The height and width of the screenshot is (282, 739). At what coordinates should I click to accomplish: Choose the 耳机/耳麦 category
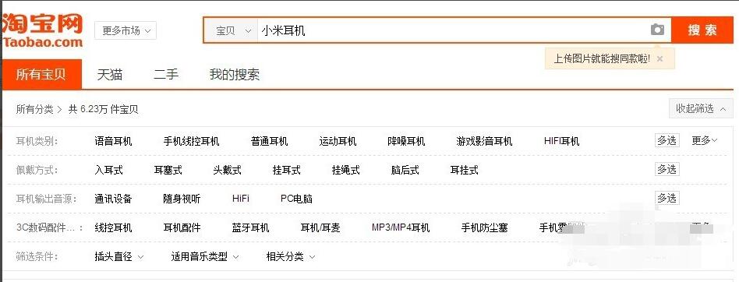(x=320, y=228)
